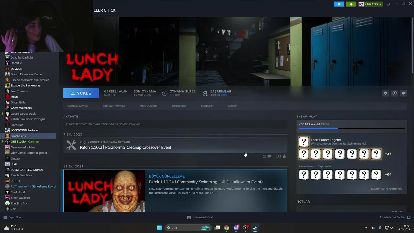414x233 pixels.
Task: Click the play time clock icon
Action: [x=165, y=93]
